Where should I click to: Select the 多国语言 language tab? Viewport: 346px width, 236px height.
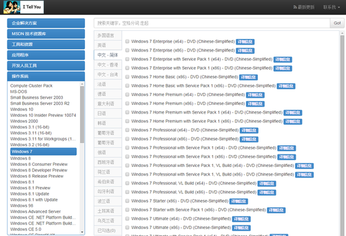click(108, 35)
